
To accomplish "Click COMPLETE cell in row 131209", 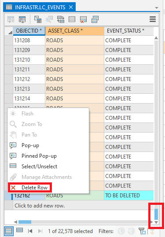I will [x=129, y=50].
